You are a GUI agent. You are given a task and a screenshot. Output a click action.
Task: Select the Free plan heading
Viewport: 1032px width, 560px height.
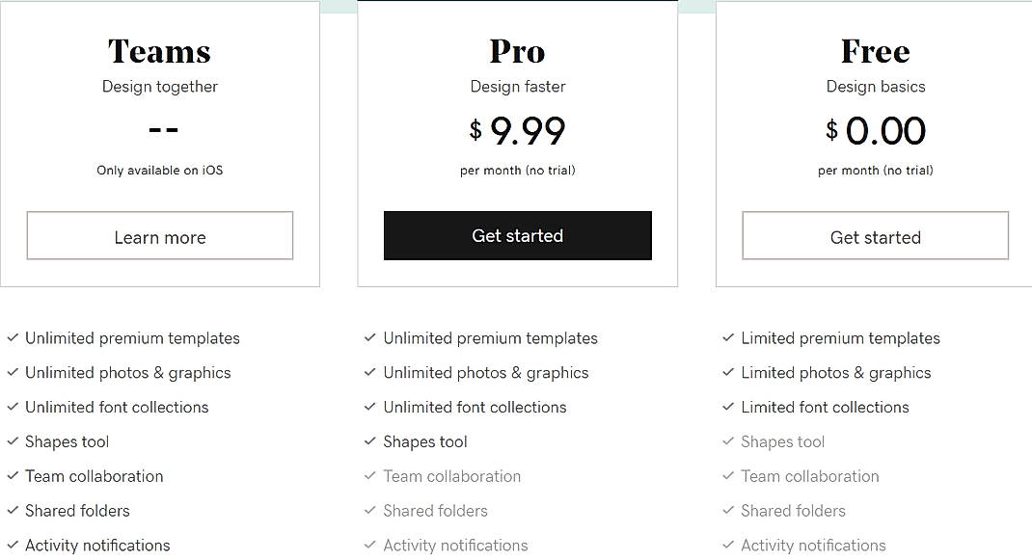[875, 51]
